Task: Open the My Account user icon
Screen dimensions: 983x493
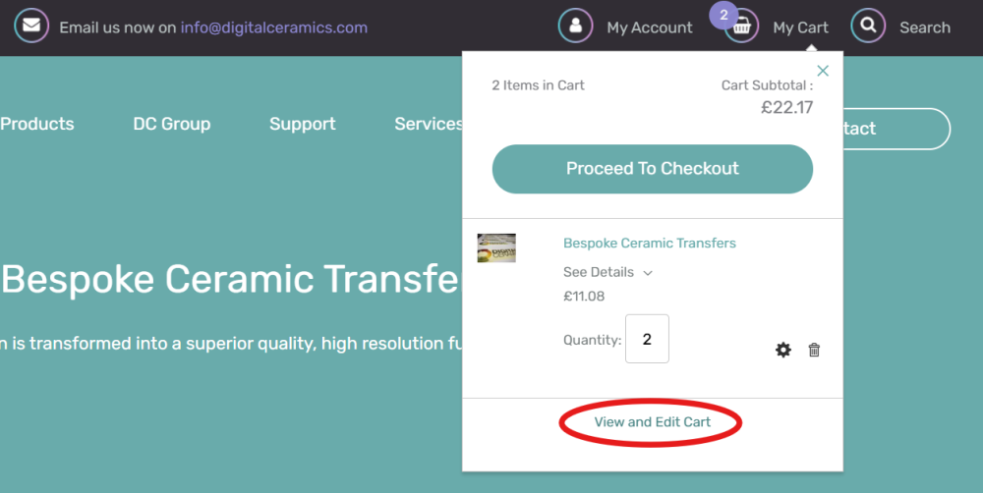Action: (575, 26)
